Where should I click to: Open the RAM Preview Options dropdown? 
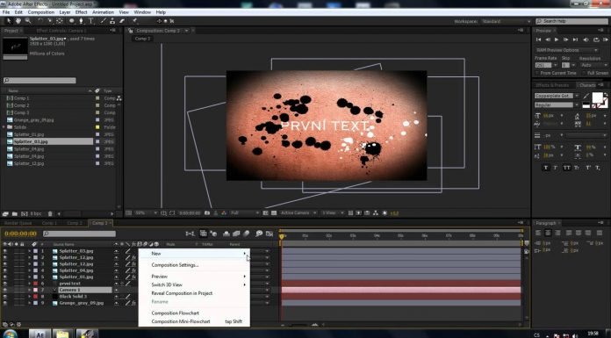566,50
